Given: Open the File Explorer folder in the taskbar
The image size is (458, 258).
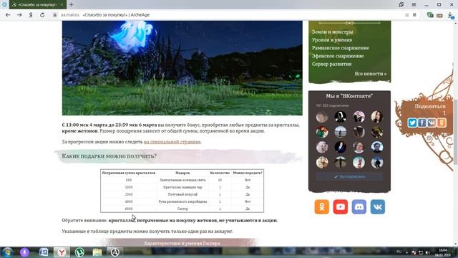Looking at the screenshot, I should click(x=97, y=252).
